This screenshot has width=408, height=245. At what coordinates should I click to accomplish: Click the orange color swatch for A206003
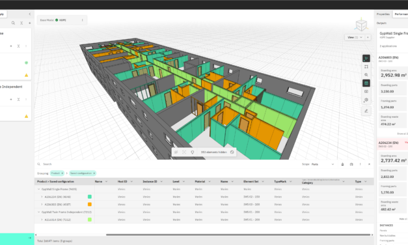pyautogui.click(x=90, y=205)
